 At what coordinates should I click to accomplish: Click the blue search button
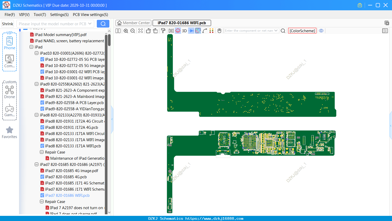103,24
